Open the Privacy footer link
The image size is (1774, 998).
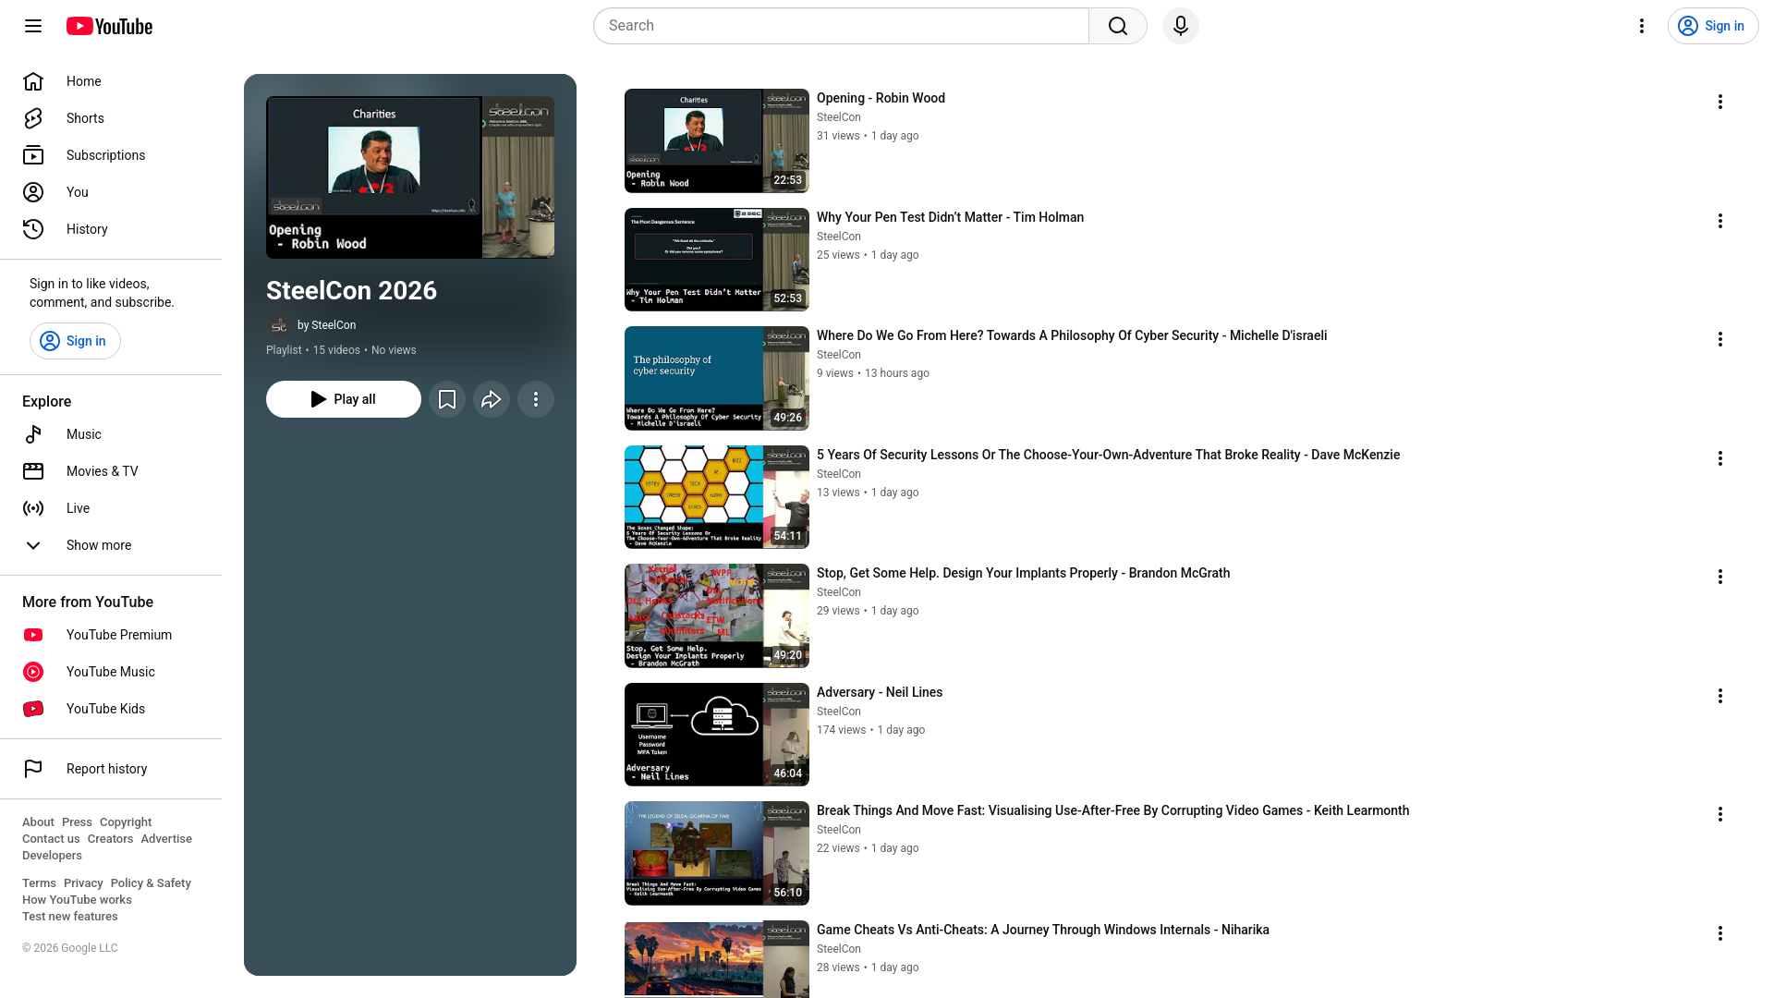click(83, 883)
